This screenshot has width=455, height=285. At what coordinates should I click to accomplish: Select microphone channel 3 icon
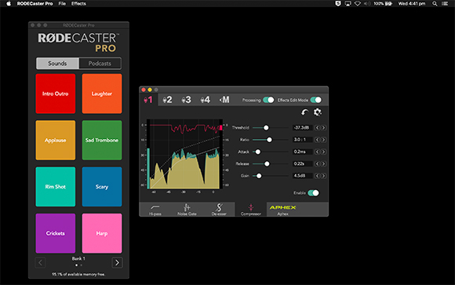click(x=186, y=100)
